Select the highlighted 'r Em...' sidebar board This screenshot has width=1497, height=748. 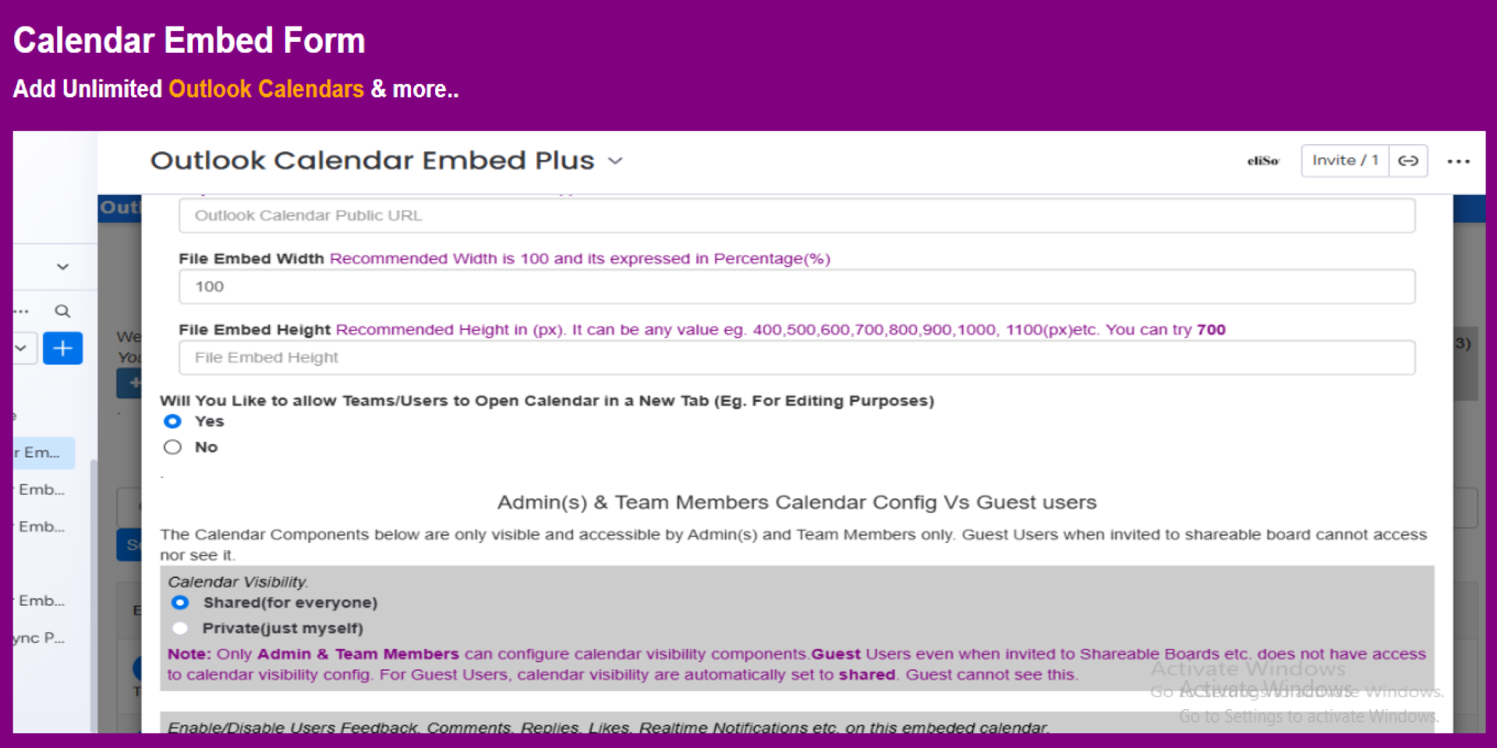click(x=44, y=453)
